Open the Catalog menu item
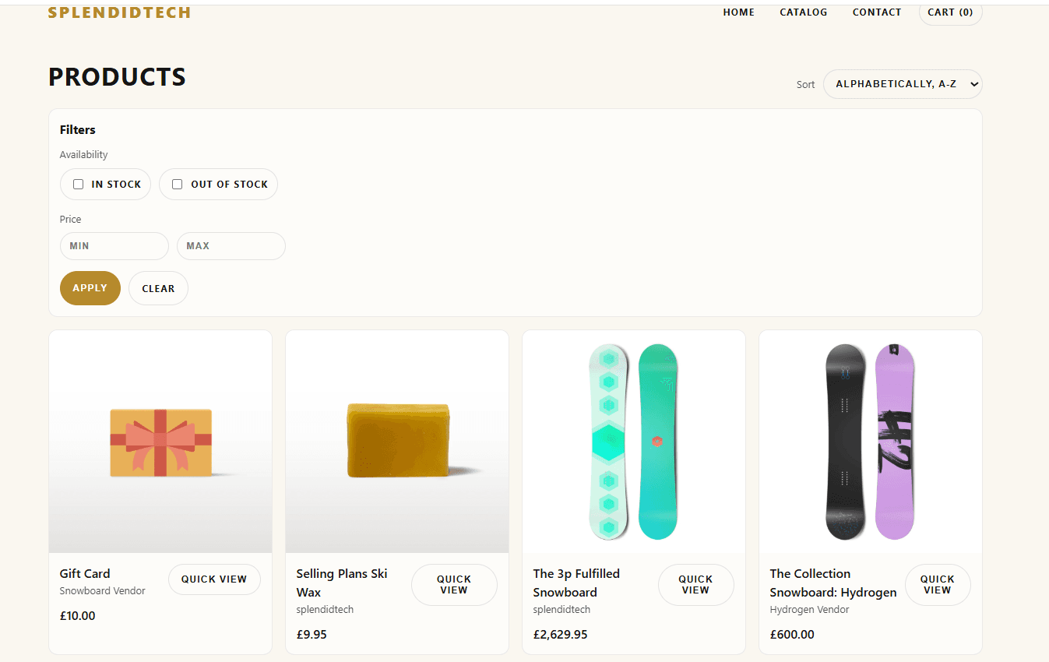The image size is (1049, 662). [x=803, y=12]
